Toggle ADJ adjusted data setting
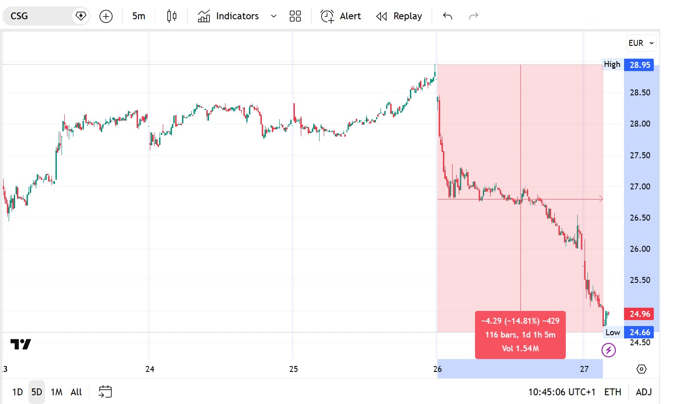 pyautogui.click(x=644, y=392)
